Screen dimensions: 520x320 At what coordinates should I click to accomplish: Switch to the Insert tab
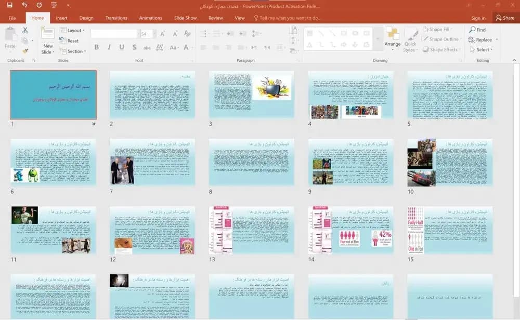pos(61,18)
